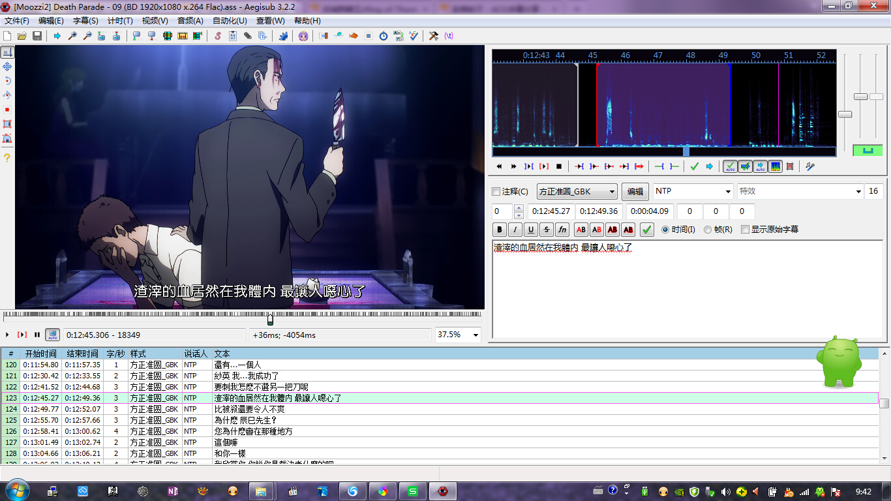Open the 自动化(U) menu

[230, 21]
